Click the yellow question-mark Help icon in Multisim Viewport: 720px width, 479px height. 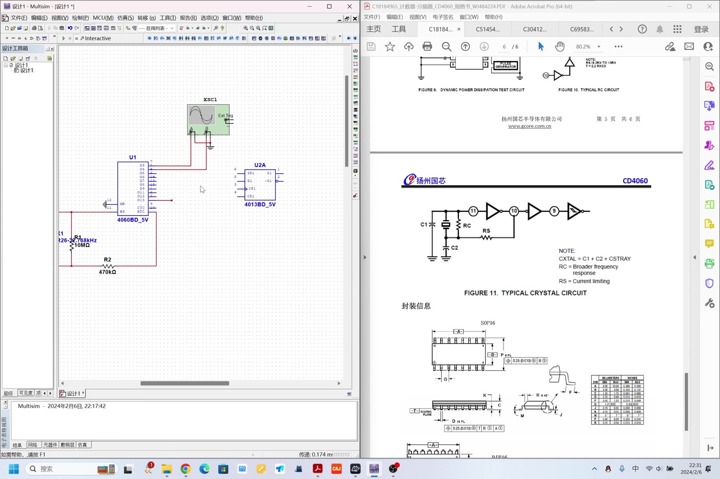pyautogui.click(x=223, y=28)
